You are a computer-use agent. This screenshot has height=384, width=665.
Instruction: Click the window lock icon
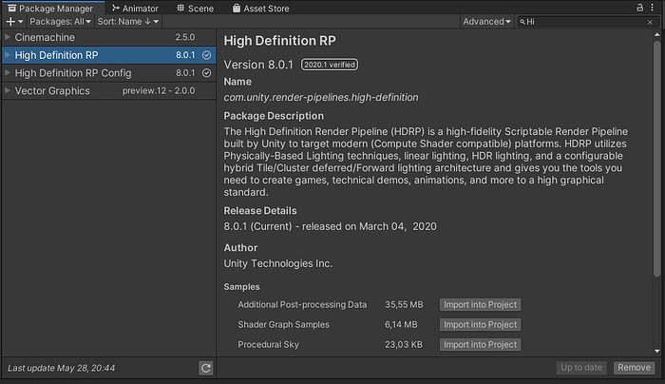pos(639,7)
